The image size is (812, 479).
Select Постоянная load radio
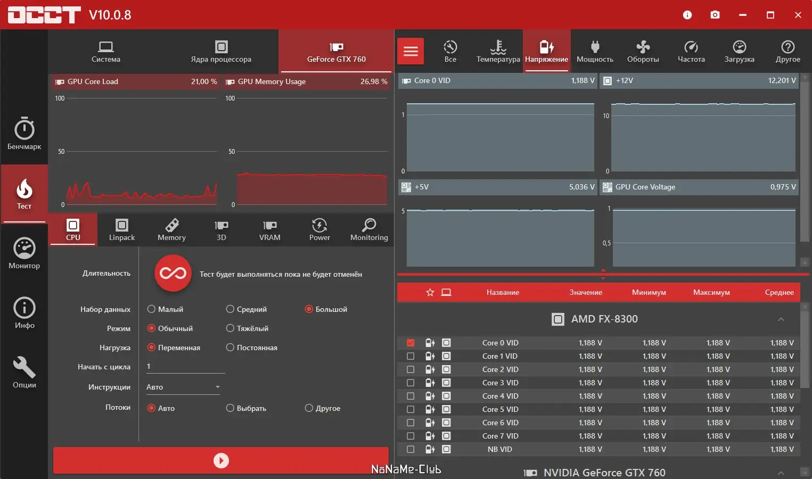pyautogui.click(x=230, y=348)
